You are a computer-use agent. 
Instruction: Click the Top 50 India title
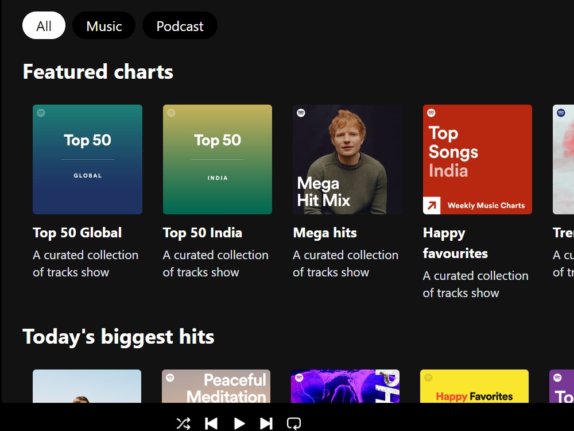[x=203, y=233]
